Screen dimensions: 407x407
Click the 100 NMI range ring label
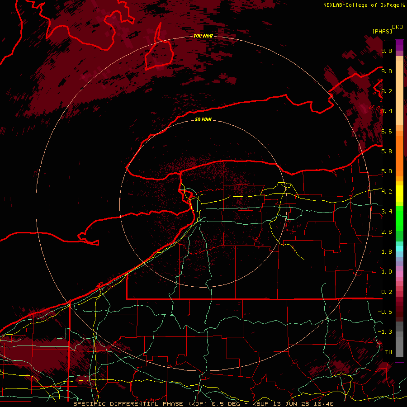coord(203,36)
